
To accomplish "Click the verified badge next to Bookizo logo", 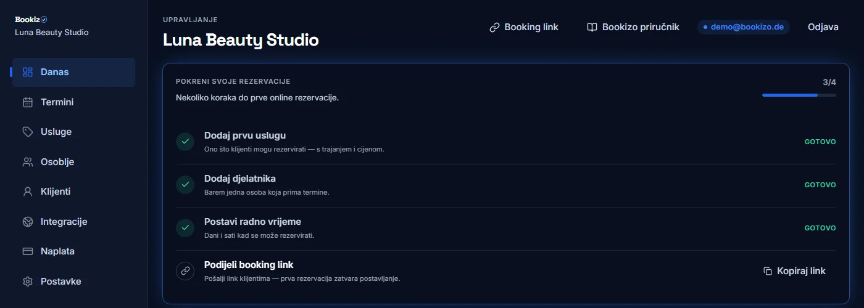I will click(44, 20).
